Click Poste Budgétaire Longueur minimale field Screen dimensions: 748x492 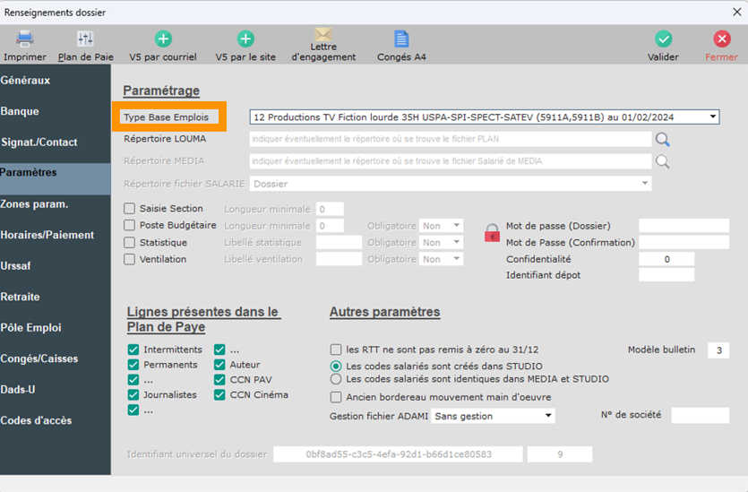tap(330, 226)
